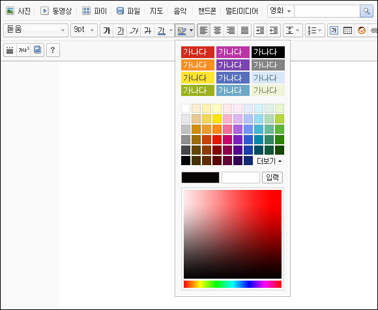This screenshot has width=378, height=310.
Task: Open the emoticon picker
Action: click(361, 31)
